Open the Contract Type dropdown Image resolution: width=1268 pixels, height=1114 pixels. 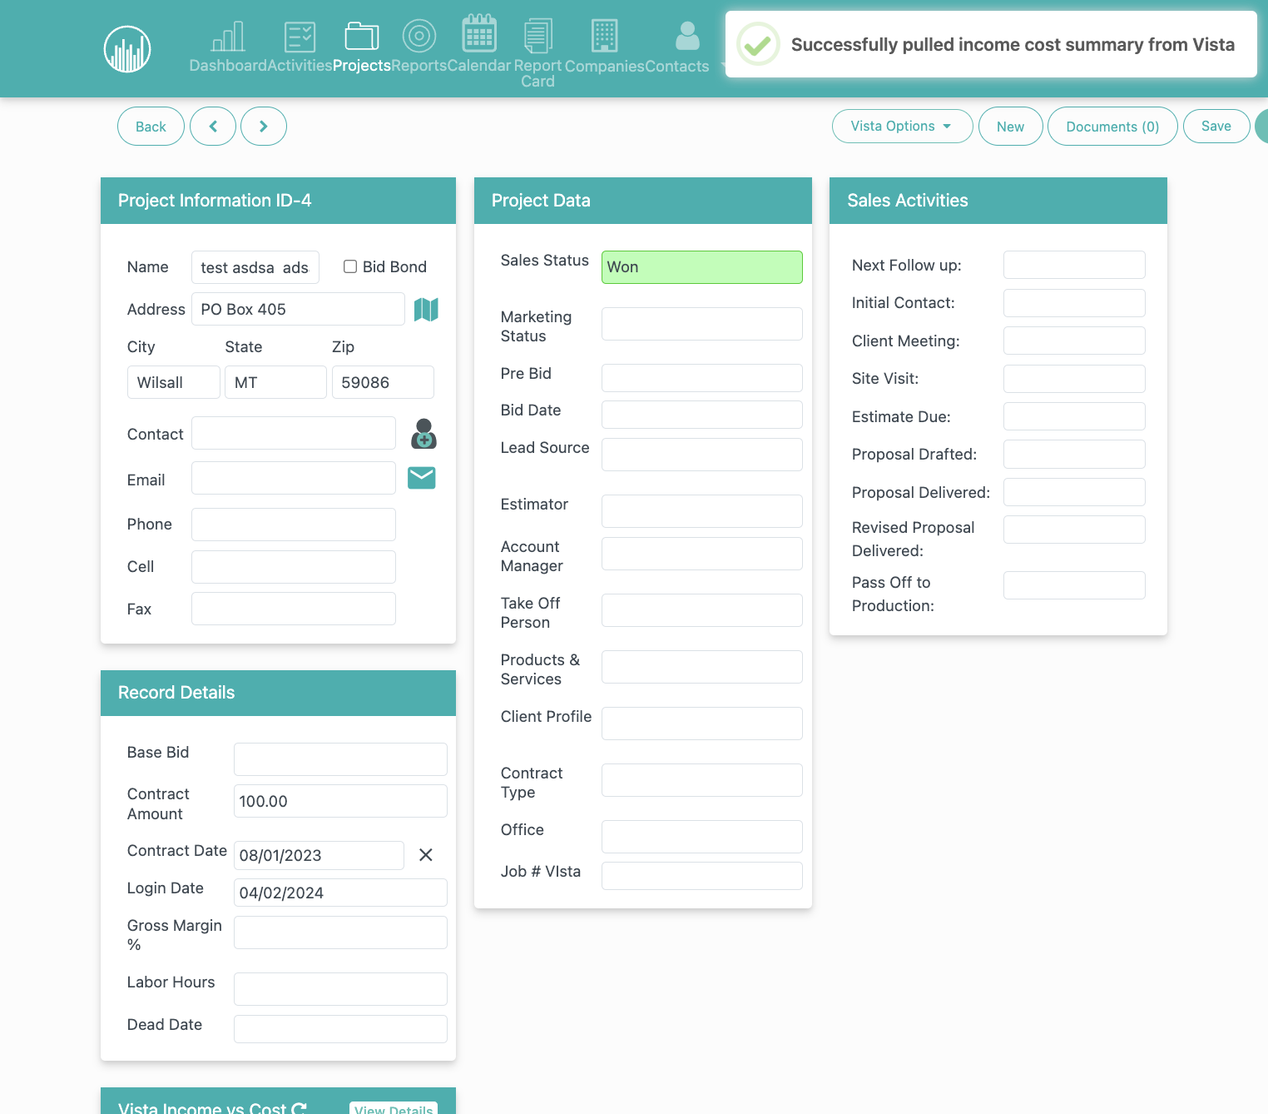(702, 780)
